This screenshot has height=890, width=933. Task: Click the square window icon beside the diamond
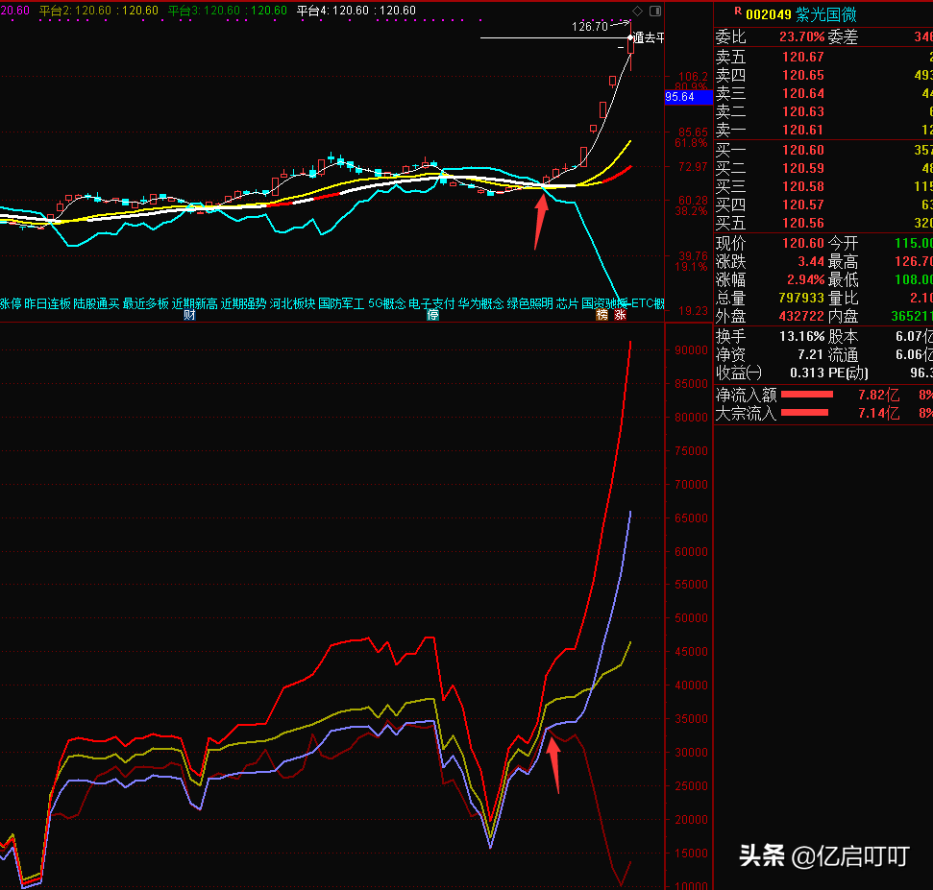click(x=654, y=11)
